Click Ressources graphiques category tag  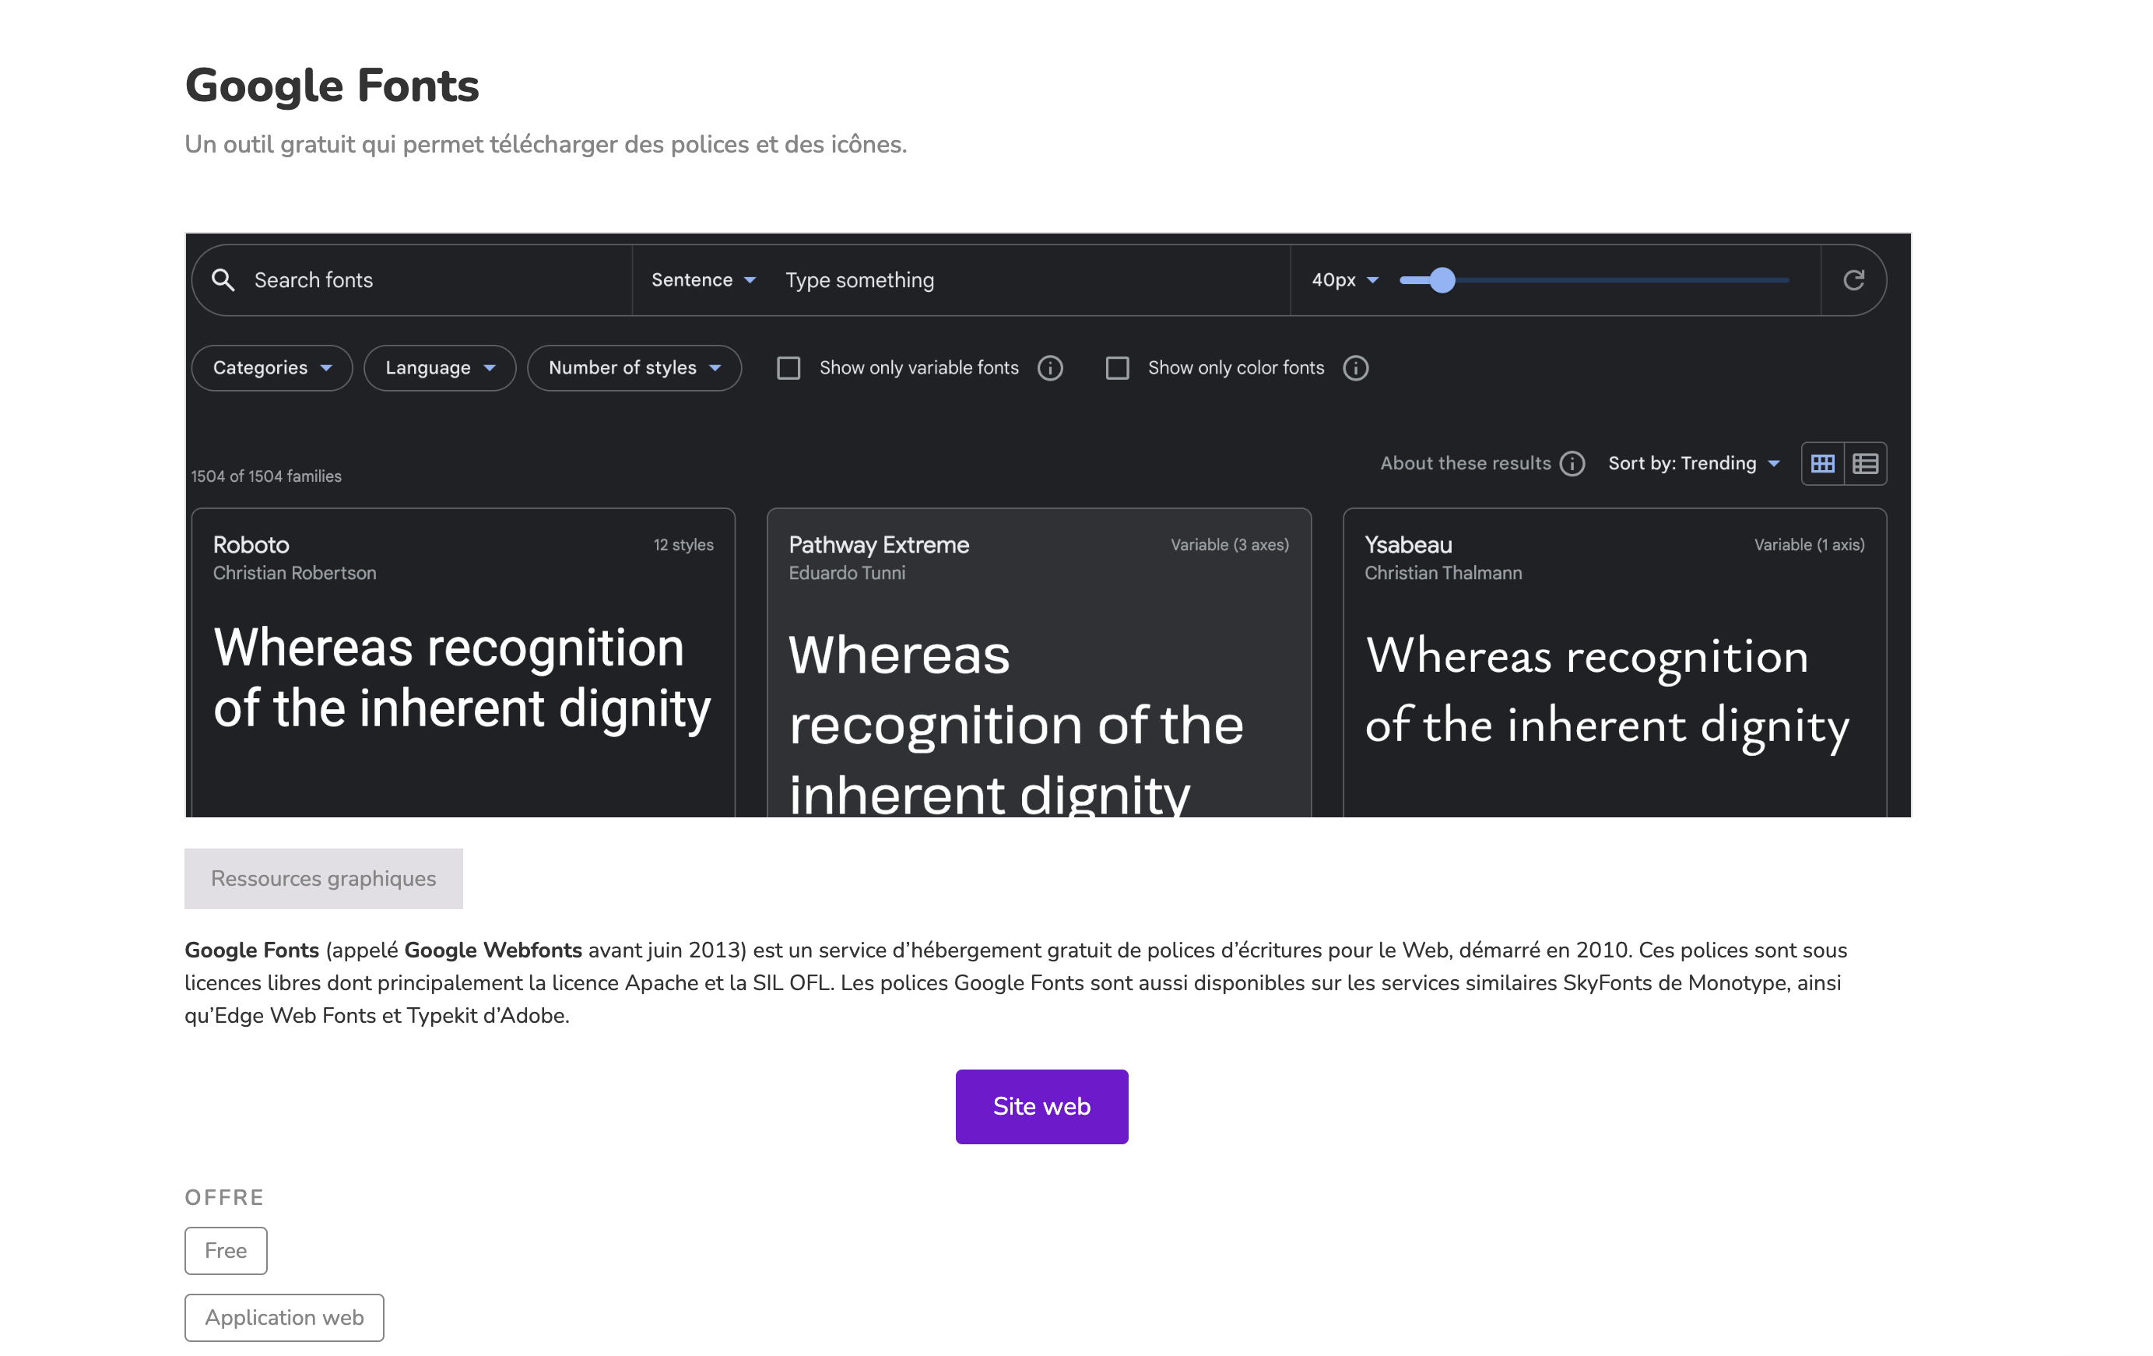click(323, 879)
